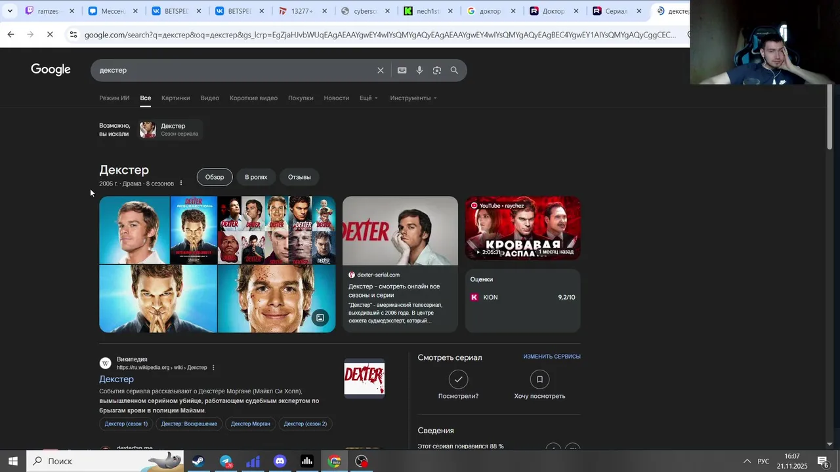Open the Wikipedia Декстер result link
840x472 pixels.
pyautogui.click(x=116, y=379)
